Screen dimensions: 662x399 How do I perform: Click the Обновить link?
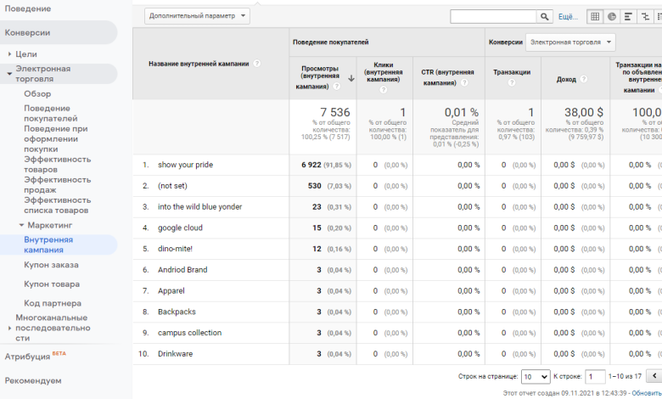point(646,393)
